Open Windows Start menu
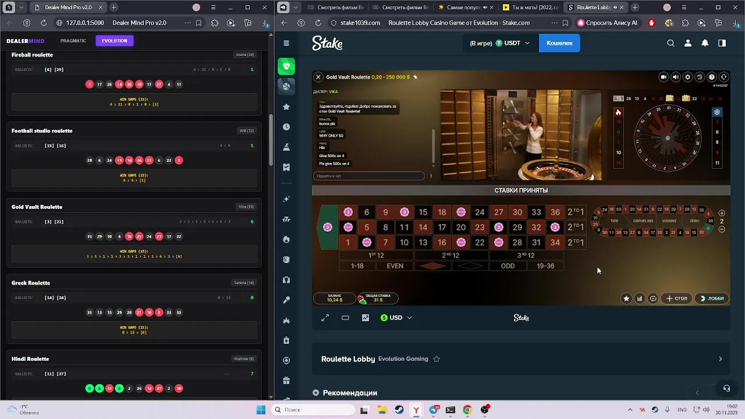 [261, 410]
